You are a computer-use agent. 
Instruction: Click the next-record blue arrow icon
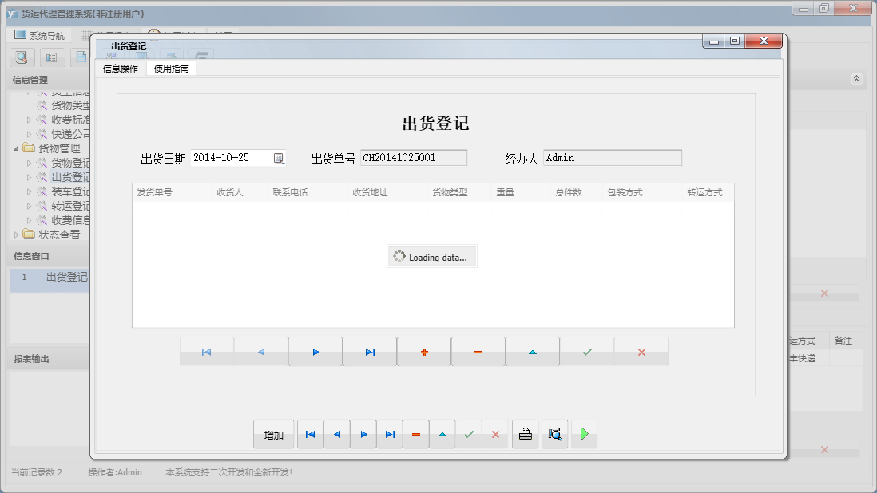click(315, 351)
